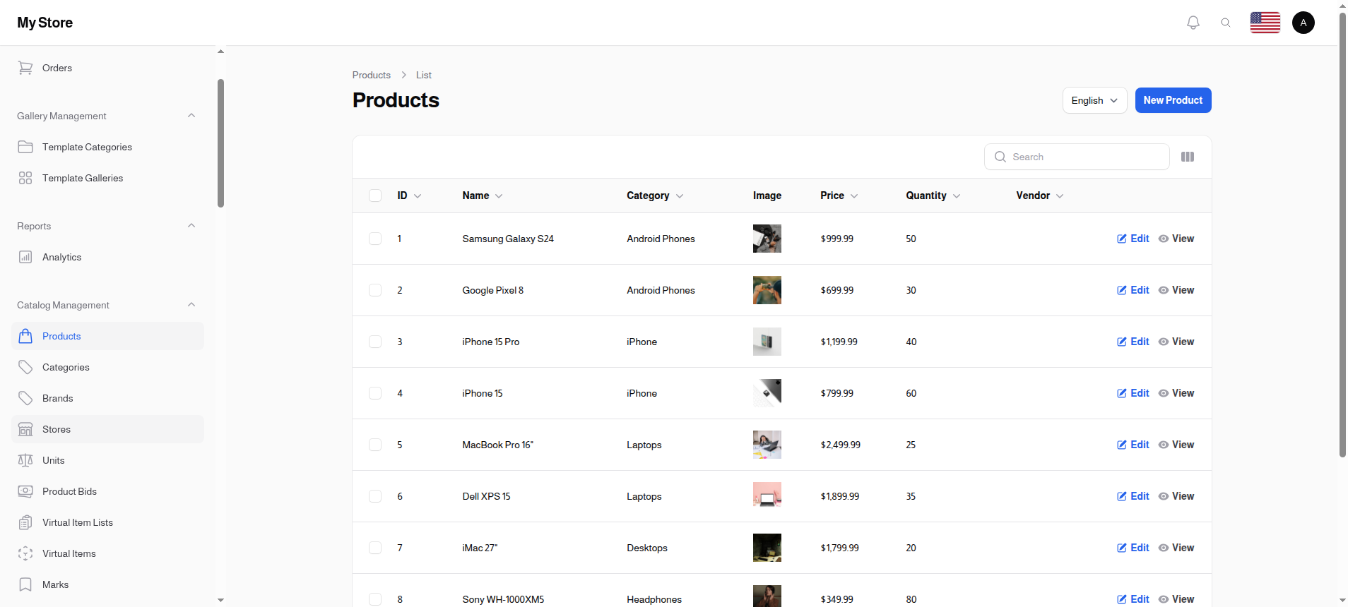
Task: Click the Stores shop icon
Action: pos(25,429)
